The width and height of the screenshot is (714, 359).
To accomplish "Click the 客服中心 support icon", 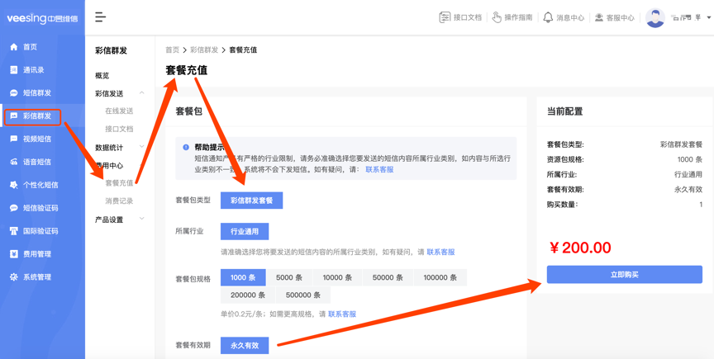I will 599,17.
